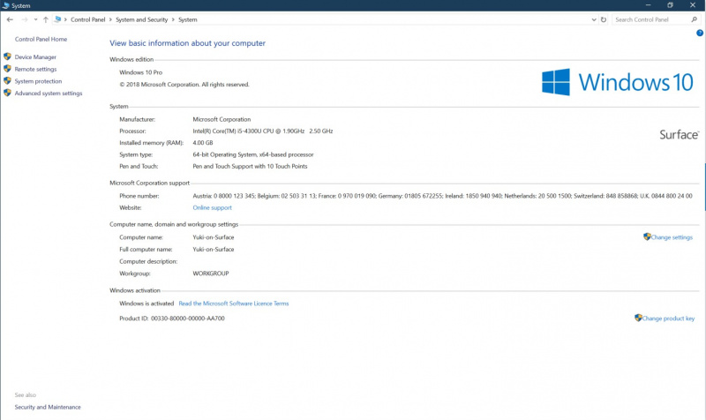The image size is (706, 420).
Task: Click the '64-bit Operating System' system type text
Action: tap(253, 155)
